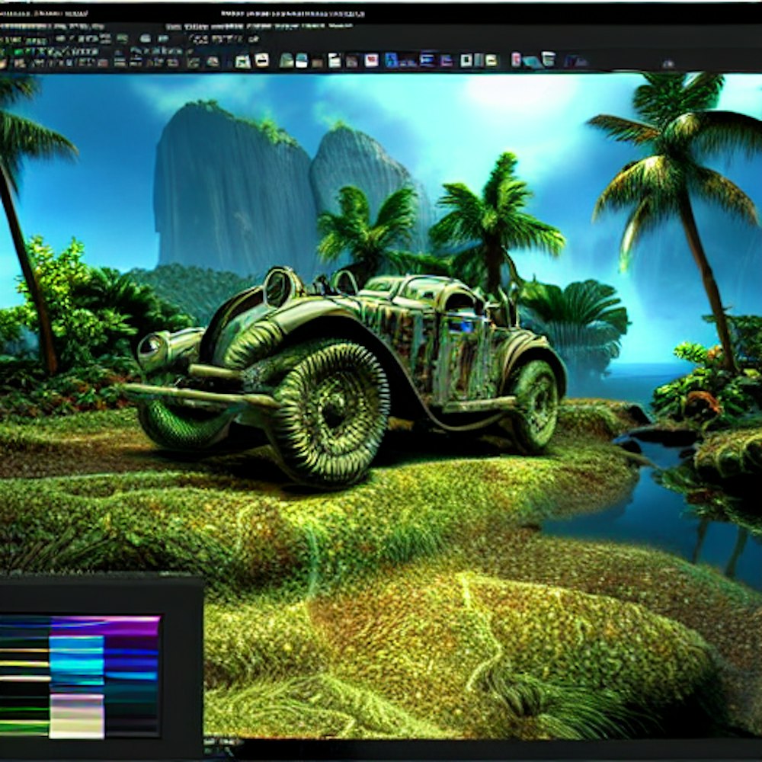Select the purple toolbar icon
762x762 pixels.
[446, 60]
